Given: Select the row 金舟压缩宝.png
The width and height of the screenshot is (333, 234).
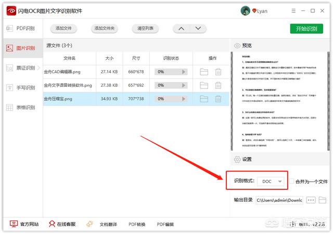Looking at the screenshot, I should (x=136, y=99).
